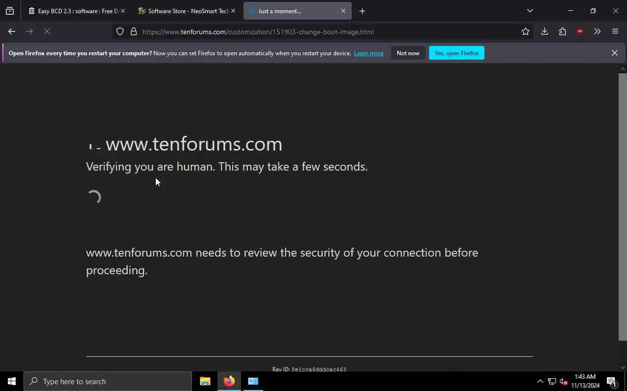Open the Downloads panel
Viewport: 627px width, 391px height.
coord(544,32)
